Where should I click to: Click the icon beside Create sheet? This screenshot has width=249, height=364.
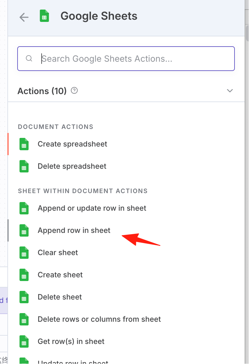24,275
